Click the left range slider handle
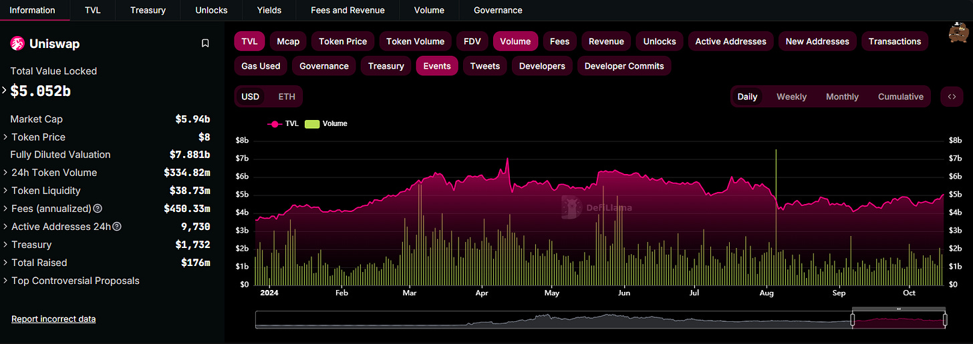Image resolution: width=973 pixels, height=344 pixels. tap(853, 320)
